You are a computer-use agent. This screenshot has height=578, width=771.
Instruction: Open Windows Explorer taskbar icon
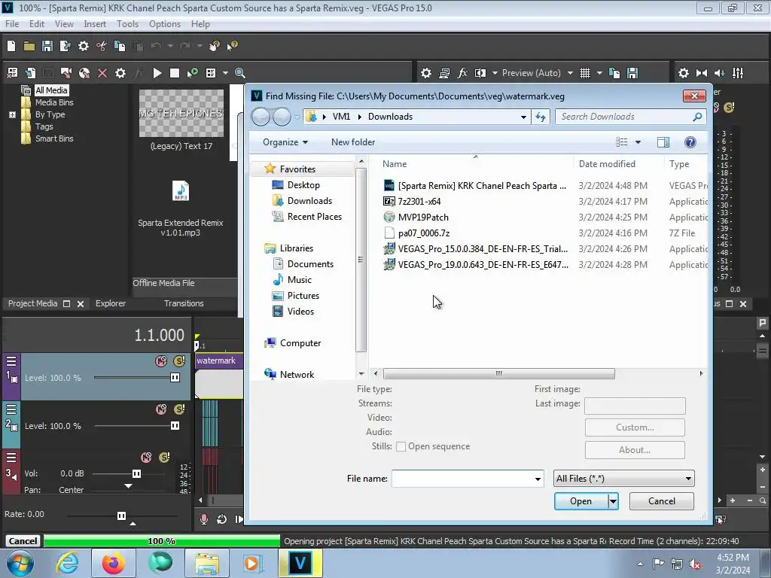[x=207, y=563]
